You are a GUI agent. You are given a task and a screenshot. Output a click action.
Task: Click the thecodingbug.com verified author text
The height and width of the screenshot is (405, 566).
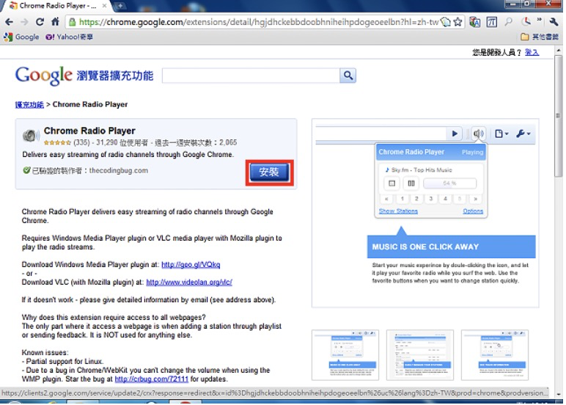[118, 170]
